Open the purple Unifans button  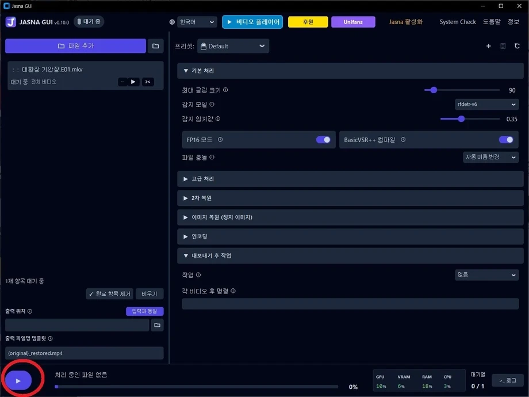(353, 22)
